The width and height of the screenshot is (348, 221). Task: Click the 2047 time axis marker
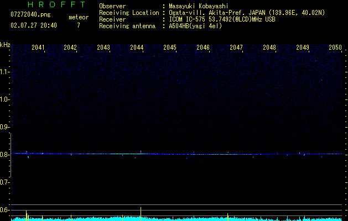coord(236,48)
